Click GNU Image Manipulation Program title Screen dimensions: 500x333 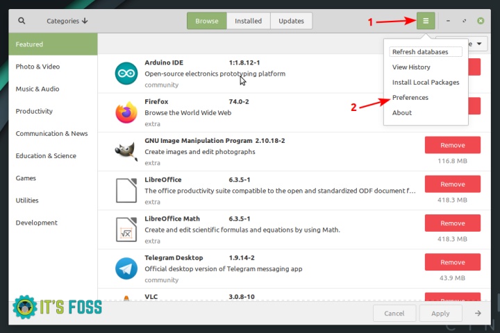point(199,141)
